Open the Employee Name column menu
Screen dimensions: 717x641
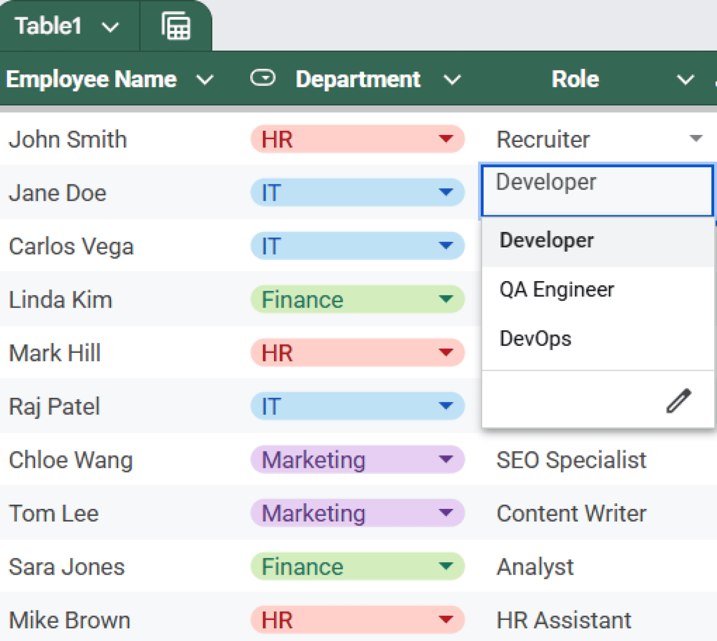(205, 79)
